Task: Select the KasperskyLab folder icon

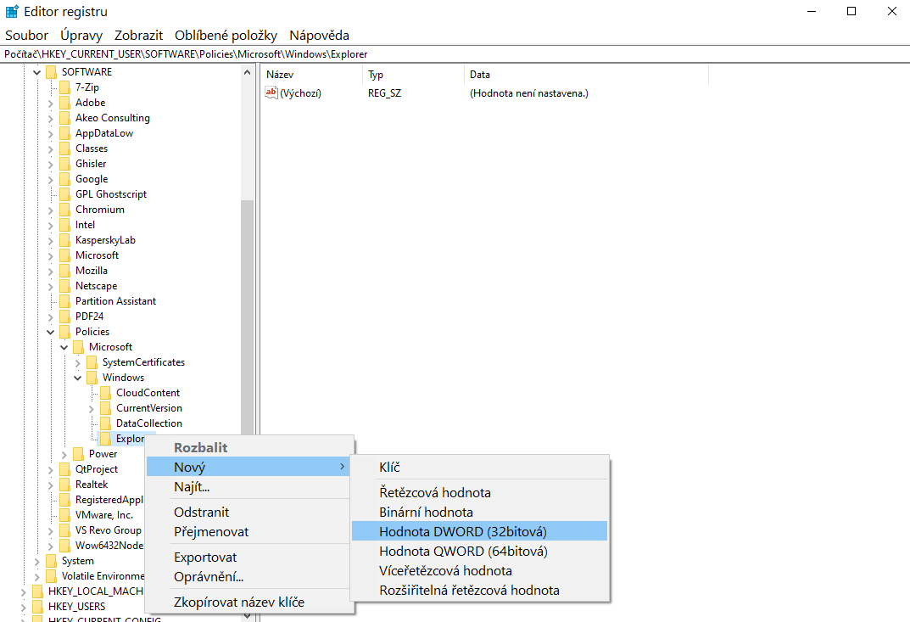Action: 64,240
